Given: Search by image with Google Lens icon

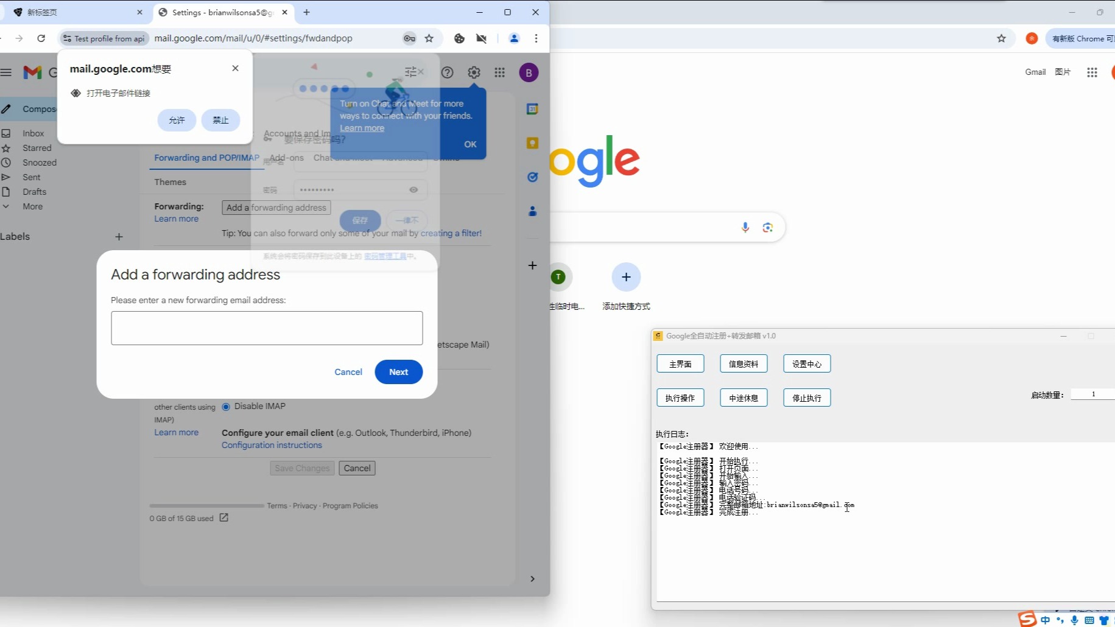Looking at the screenshot, I should pos(767,227).
